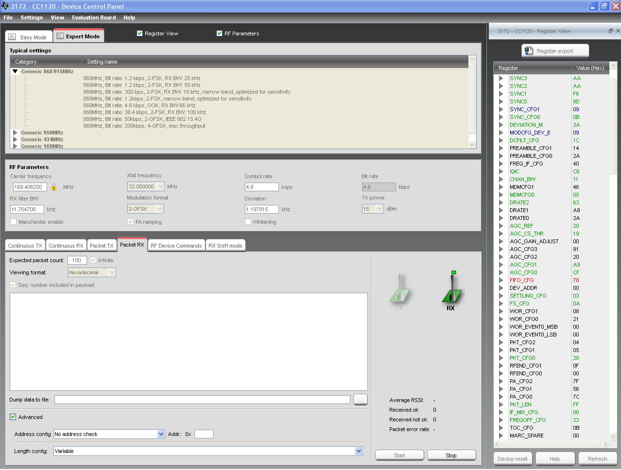Switch to the Packet TX tab
The height and width of the screenshot is (470, 621).
point(102,246)
